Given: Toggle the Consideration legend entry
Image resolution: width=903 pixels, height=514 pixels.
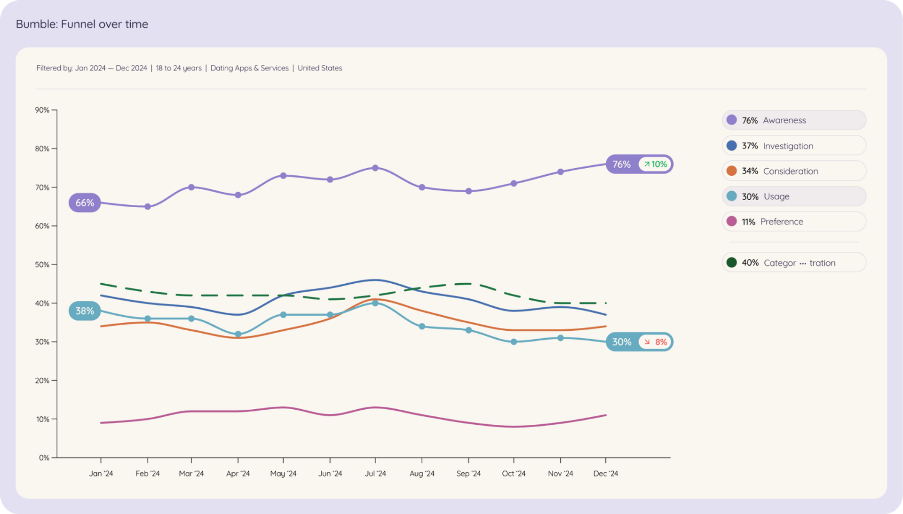Looking at the screenshot, I should (794, 171).
